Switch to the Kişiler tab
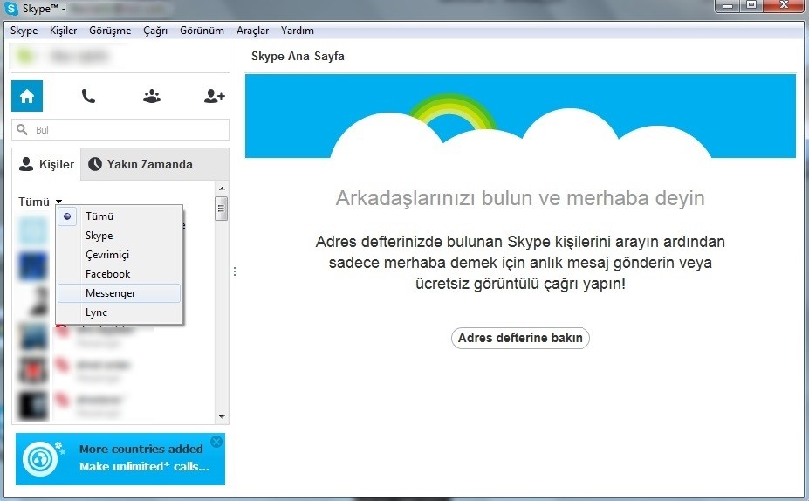Screen dimensions: 809x501 coord(46,164)
